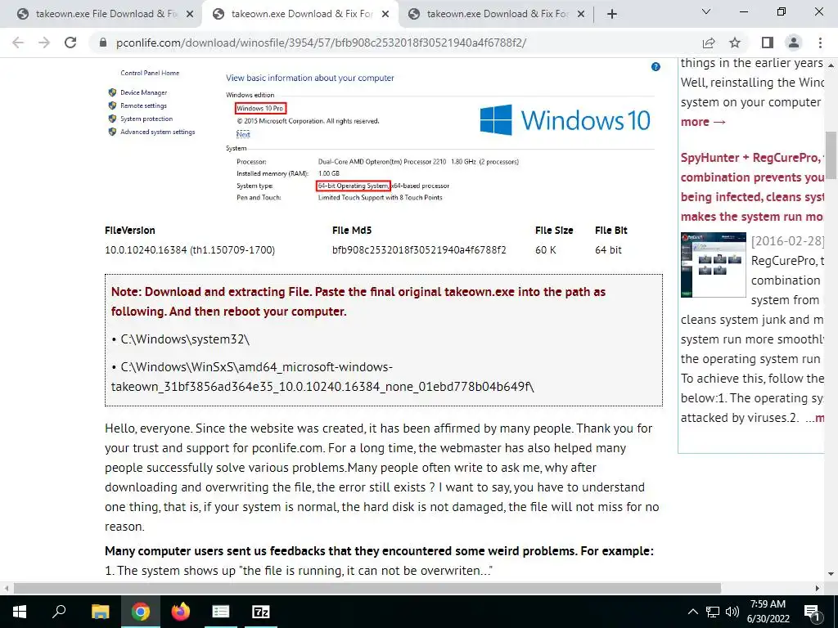The image size is (838, 628).
Task: Click '64-bit Operating System' highlighted text
Action: pyautogui.click(x=354, y=186)
